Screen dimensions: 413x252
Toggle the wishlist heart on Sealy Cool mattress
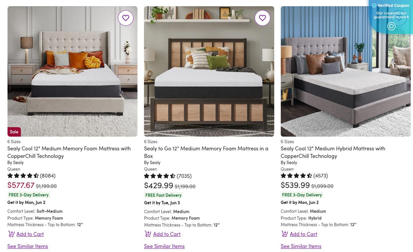click(126, 18)
